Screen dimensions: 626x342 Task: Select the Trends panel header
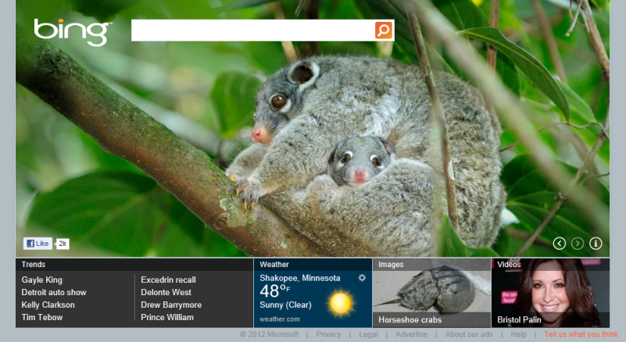[134, 265]
